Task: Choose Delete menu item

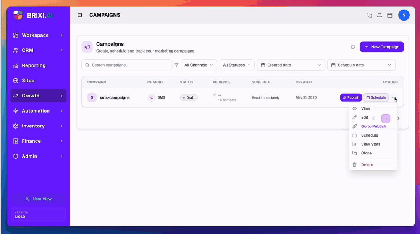Action: (x=373, y=165)
